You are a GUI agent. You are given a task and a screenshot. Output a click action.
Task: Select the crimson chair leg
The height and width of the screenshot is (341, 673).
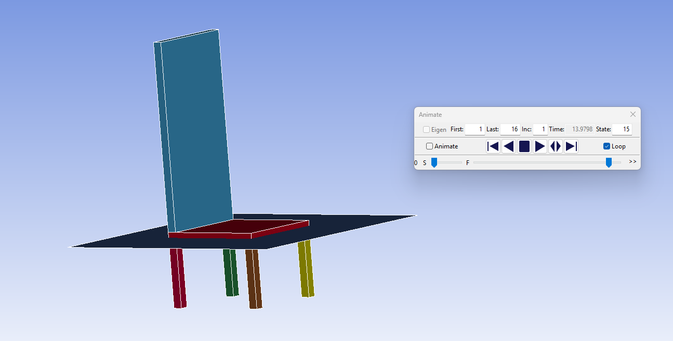tap(178, 278)
